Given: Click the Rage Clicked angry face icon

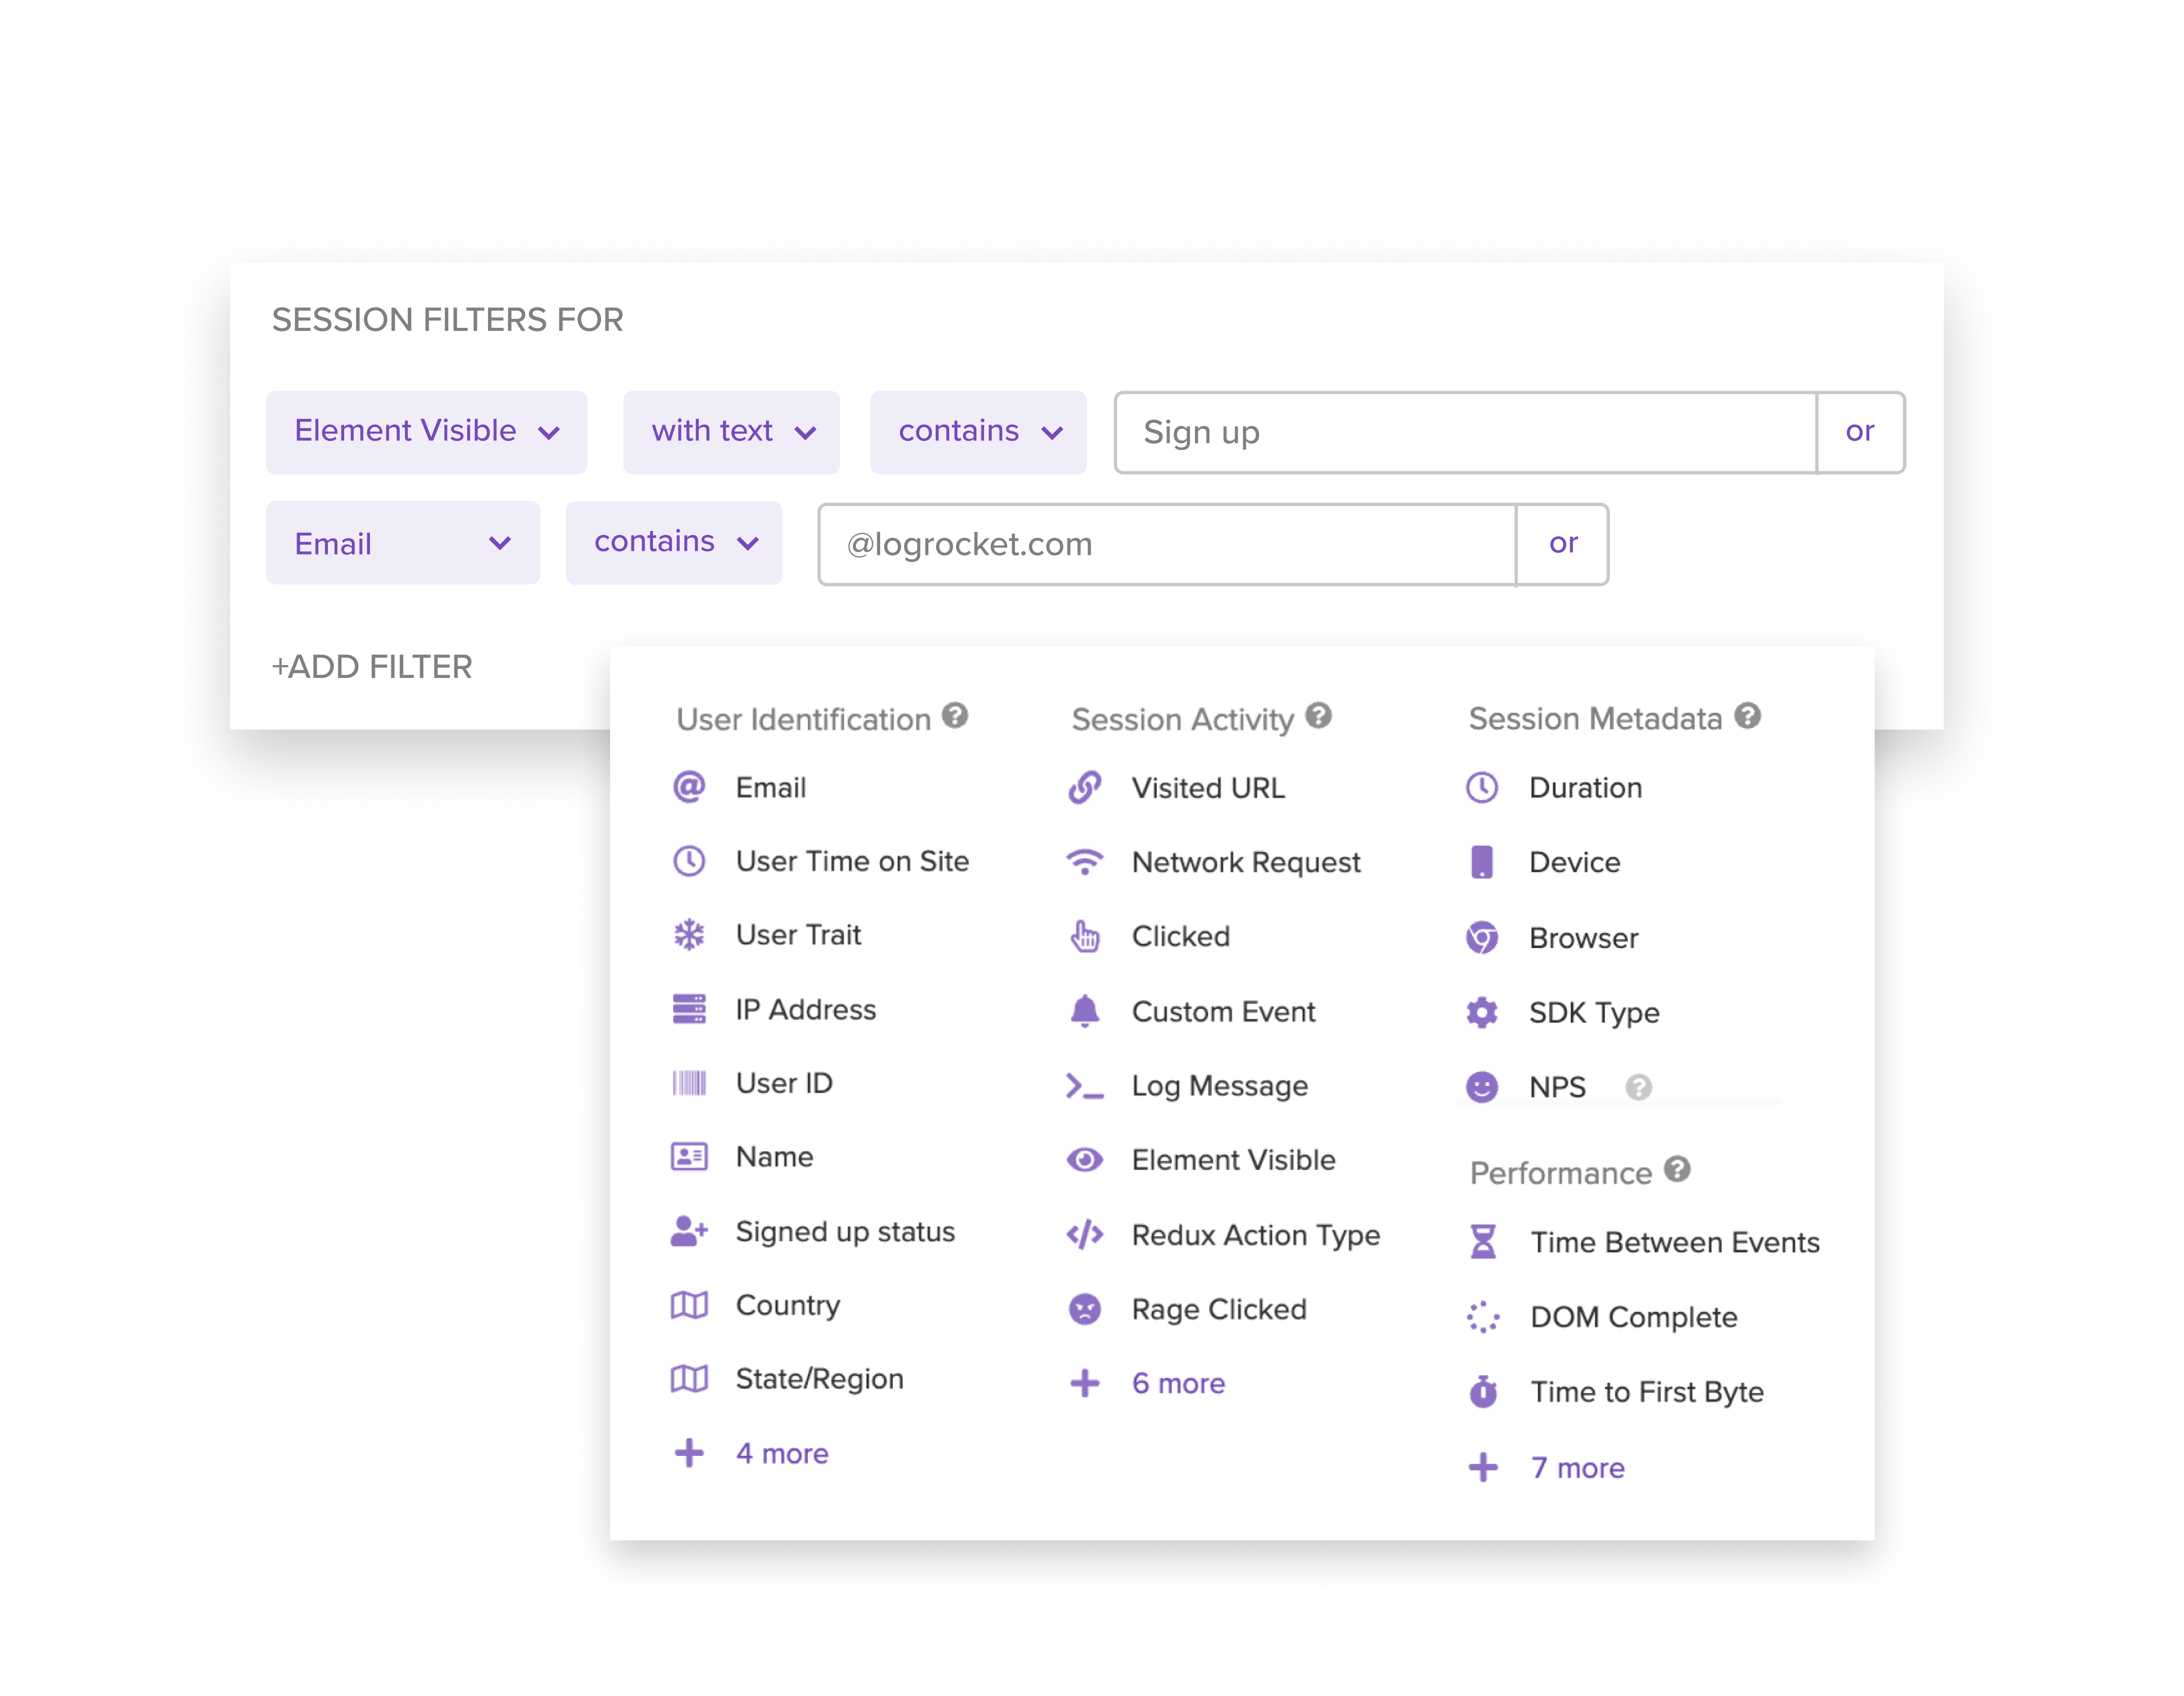Looking at the screenshot, I should pos(1085,1309).
